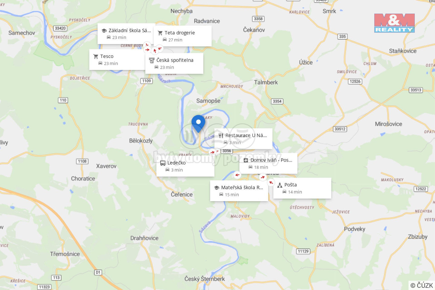Click the Domov Iváň medical cross icon
Screen dimensions: 435x290
246,160
